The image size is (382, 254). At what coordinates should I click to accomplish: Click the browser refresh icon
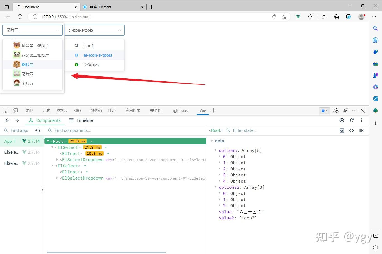click(20, 17)
